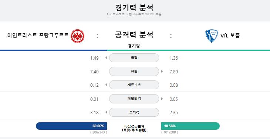
Task: Click right arrow beside 슈팅 pill
Action: coord(162,71)
